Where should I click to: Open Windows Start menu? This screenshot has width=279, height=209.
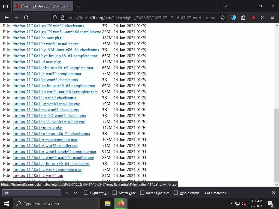pyautogui.click(x=7, y=204)
